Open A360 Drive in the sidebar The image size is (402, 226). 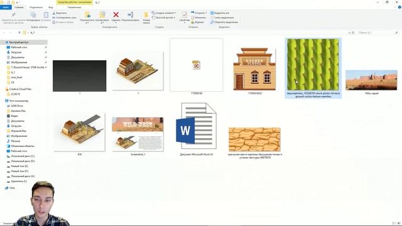click(17, 106)
